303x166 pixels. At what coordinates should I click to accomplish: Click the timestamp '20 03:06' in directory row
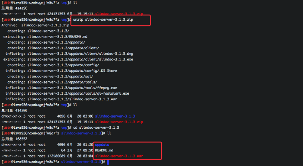85,116
